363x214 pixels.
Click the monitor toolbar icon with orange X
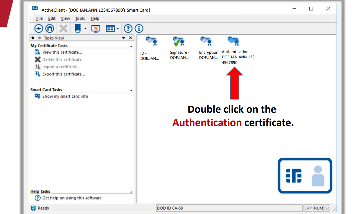point(96,28)
